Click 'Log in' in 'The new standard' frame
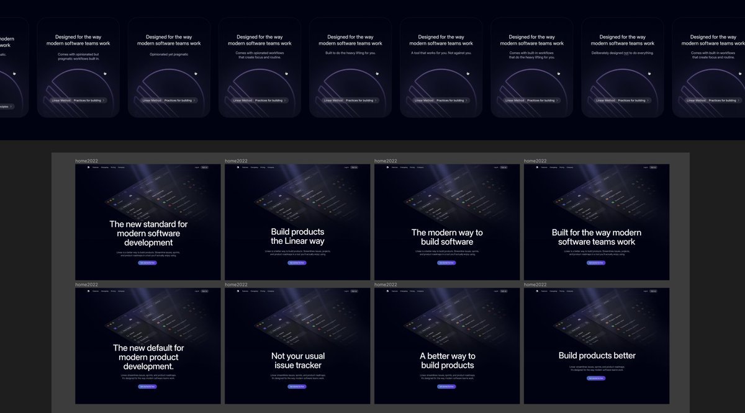 click(197, 167)
